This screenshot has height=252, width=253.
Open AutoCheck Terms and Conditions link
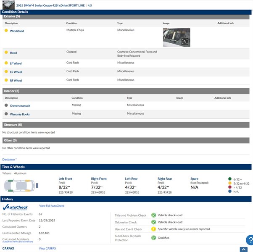point(18,242)
